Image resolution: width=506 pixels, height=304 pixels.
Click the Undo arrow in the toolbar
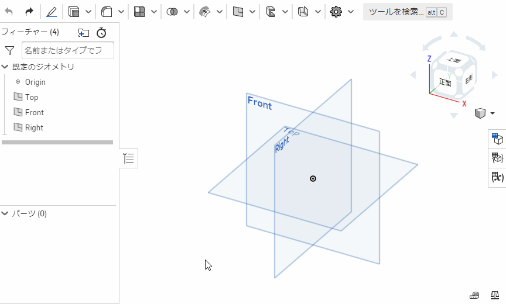pyautogui.click(x=9, y=12)
